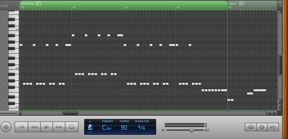Image resolution: width=288 pixels, height=139 pixels.
Task: Select the Intro region label
Action: (233, 3)
